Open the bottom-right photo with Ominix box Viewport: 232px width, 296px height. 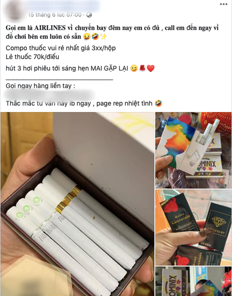[193, 281]
